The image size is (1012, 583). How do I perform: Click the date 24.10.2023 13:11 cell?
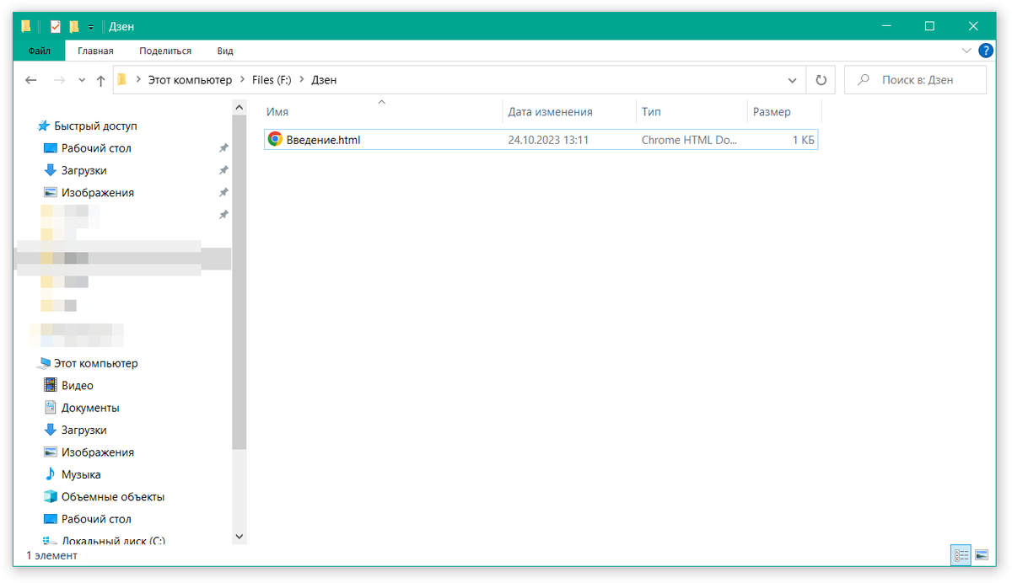click(x=548, y=140)
